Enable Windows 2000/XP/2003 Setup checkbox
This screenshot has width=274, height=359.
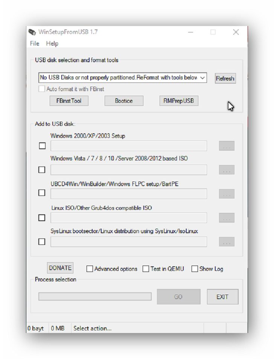42,146
